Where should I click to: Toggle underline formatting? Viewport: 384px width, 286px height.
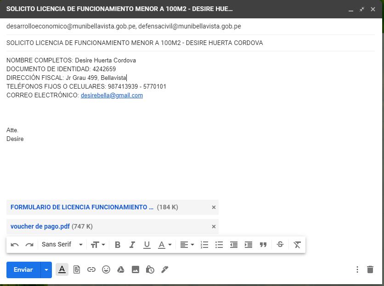tap(147, 245)
